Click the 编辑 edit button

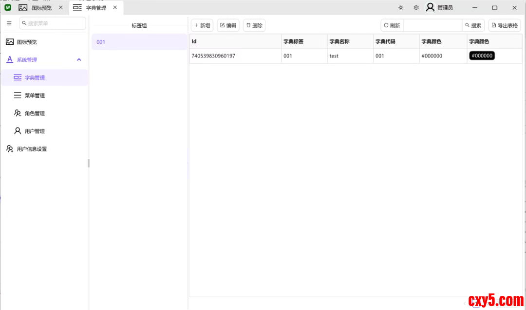[x=228, y=26]
